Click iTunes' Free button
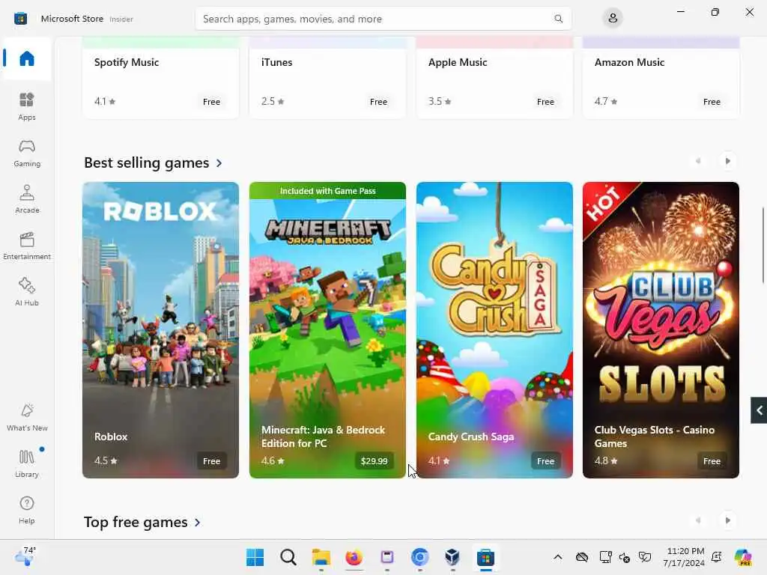 pos(378,102)
